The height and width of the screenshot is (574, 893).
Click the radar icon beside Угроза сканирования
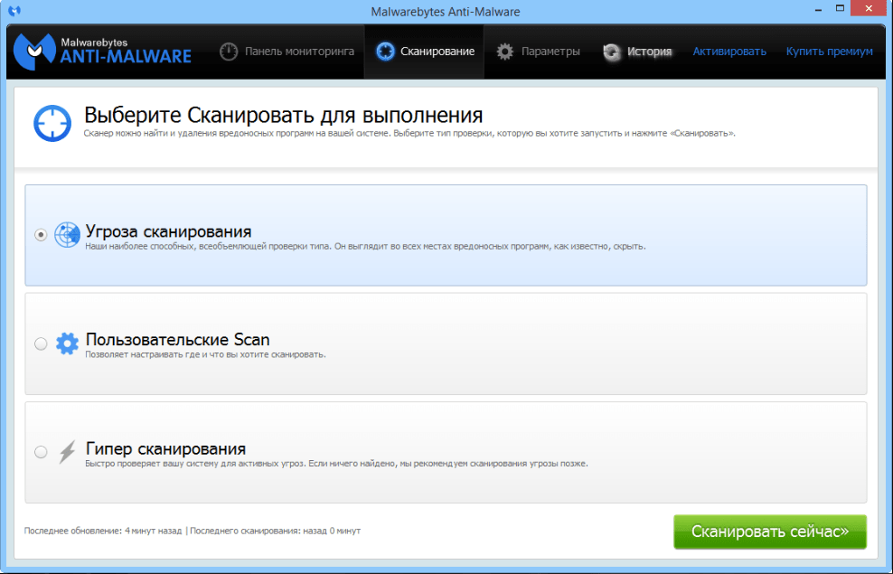point(67,235)
